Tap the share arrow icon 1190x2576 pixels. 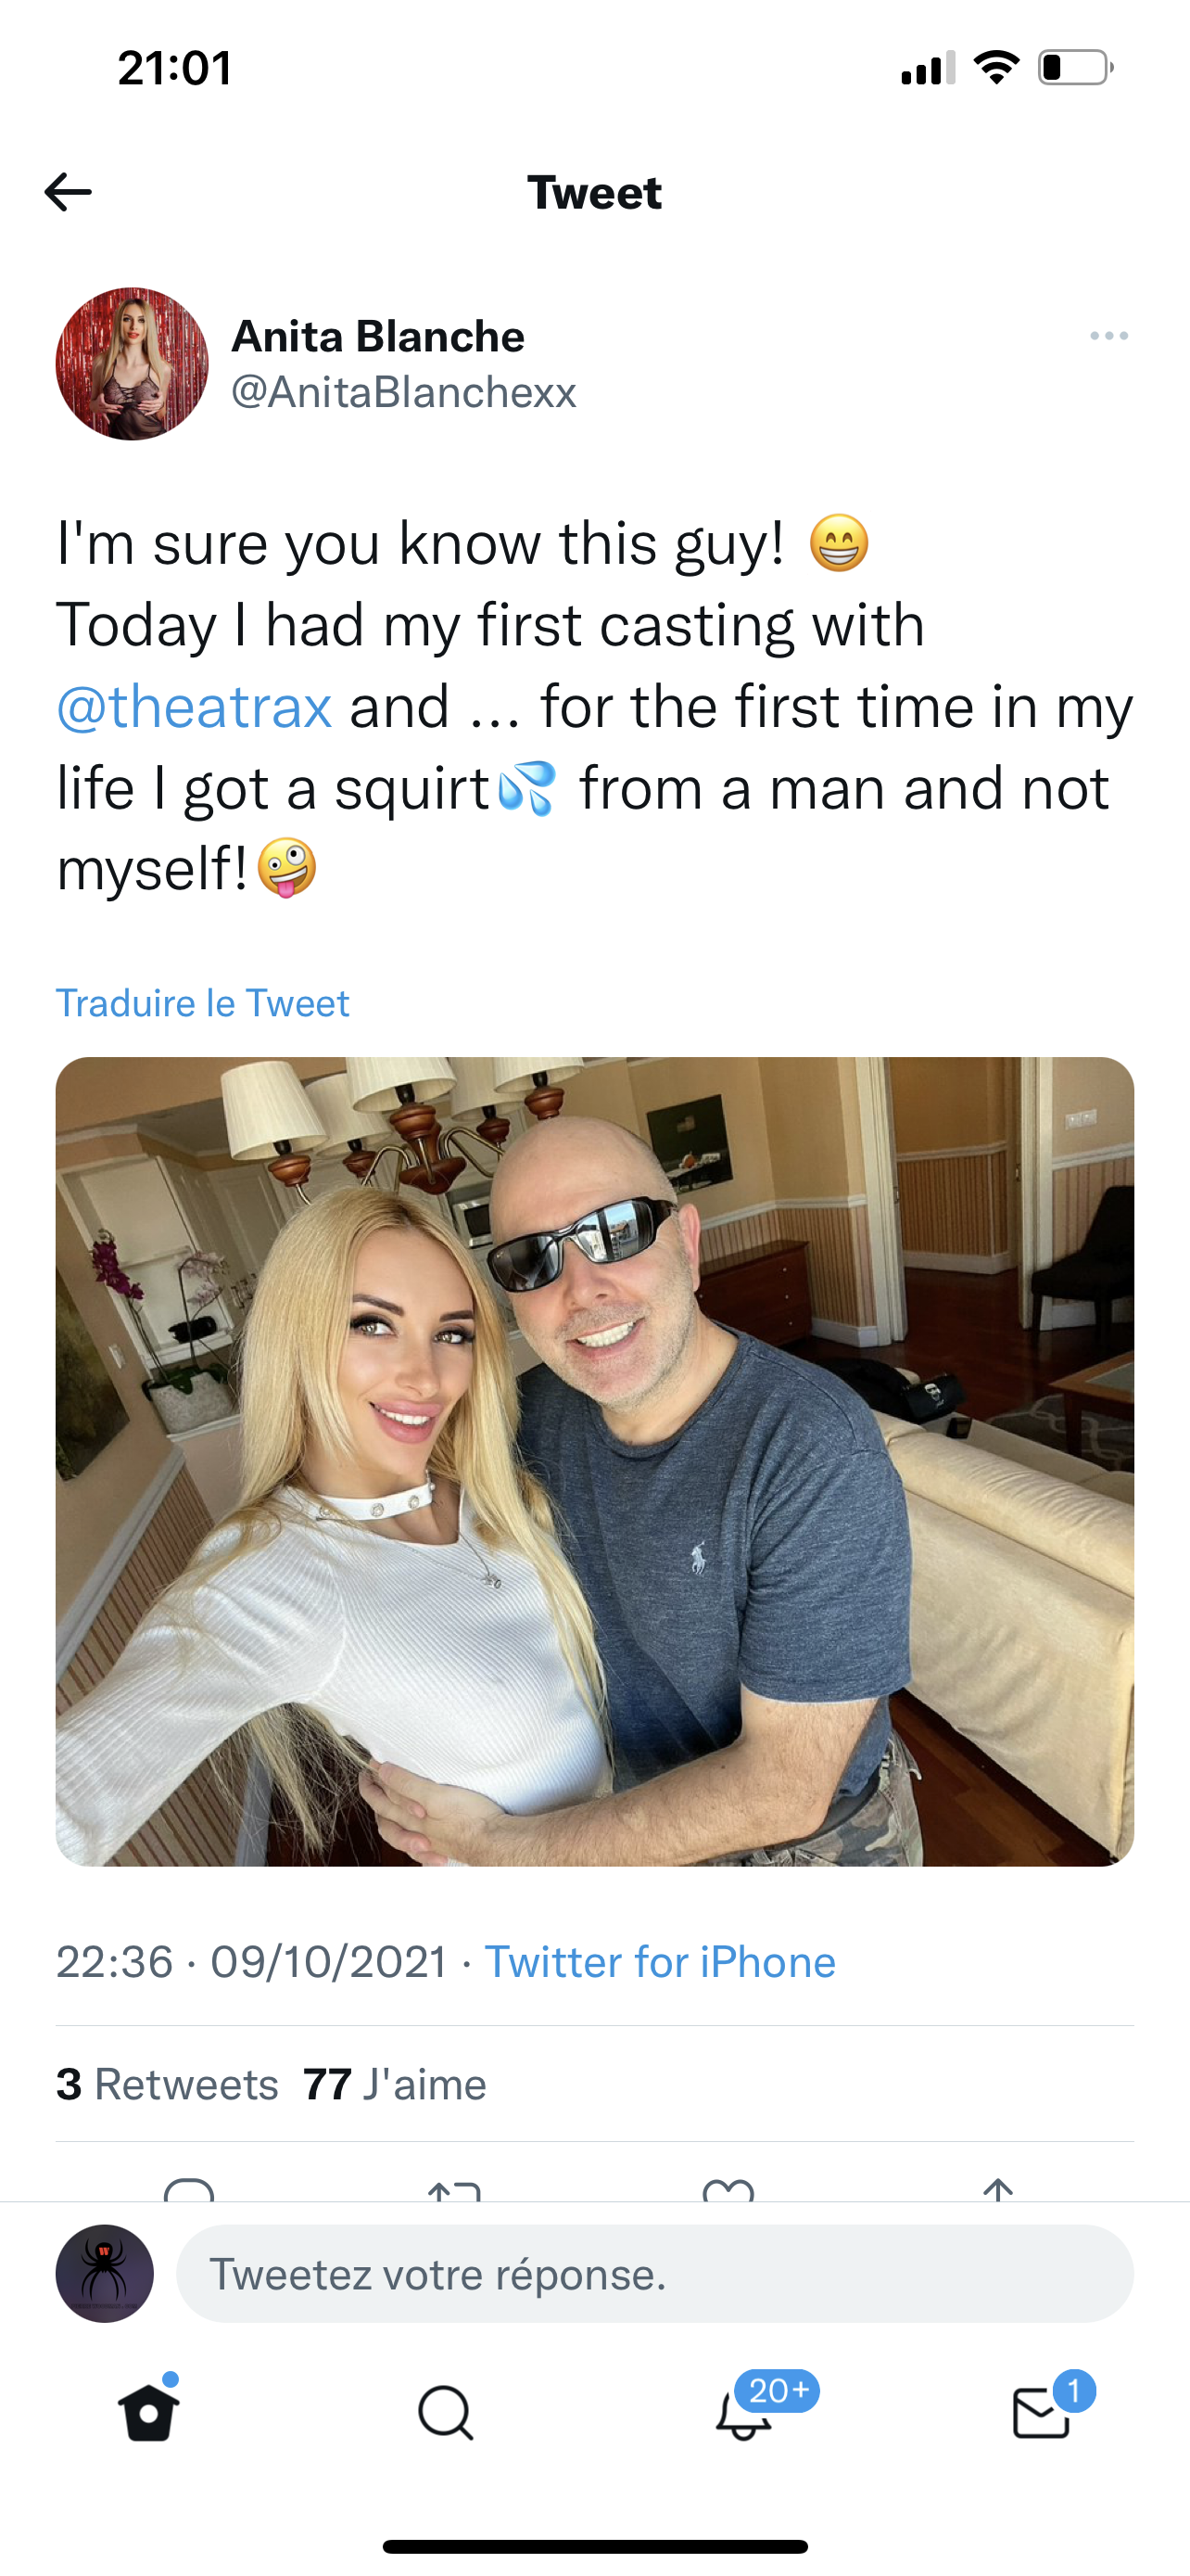coord(998,2188)
